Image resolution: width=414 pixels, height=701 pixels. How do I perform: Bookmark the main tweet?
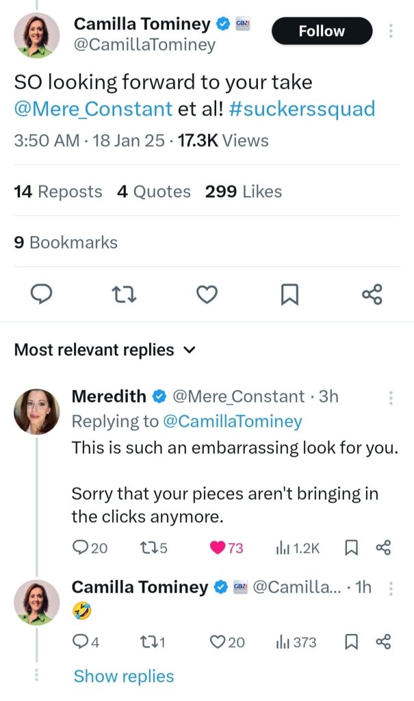point(289,294)
